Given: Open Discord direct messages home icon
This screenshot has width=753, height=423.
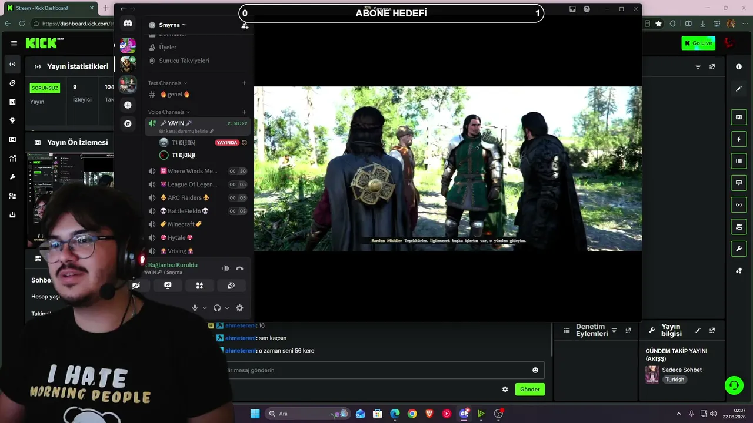Looking at the screenshot, I should click(x=128, y=23).
